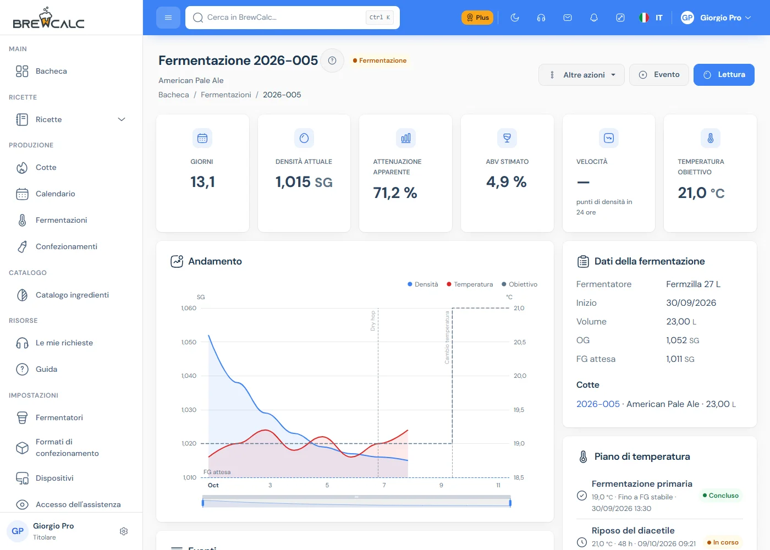
Task: Open Formati di confezionamento
Action: click(71, 448)
